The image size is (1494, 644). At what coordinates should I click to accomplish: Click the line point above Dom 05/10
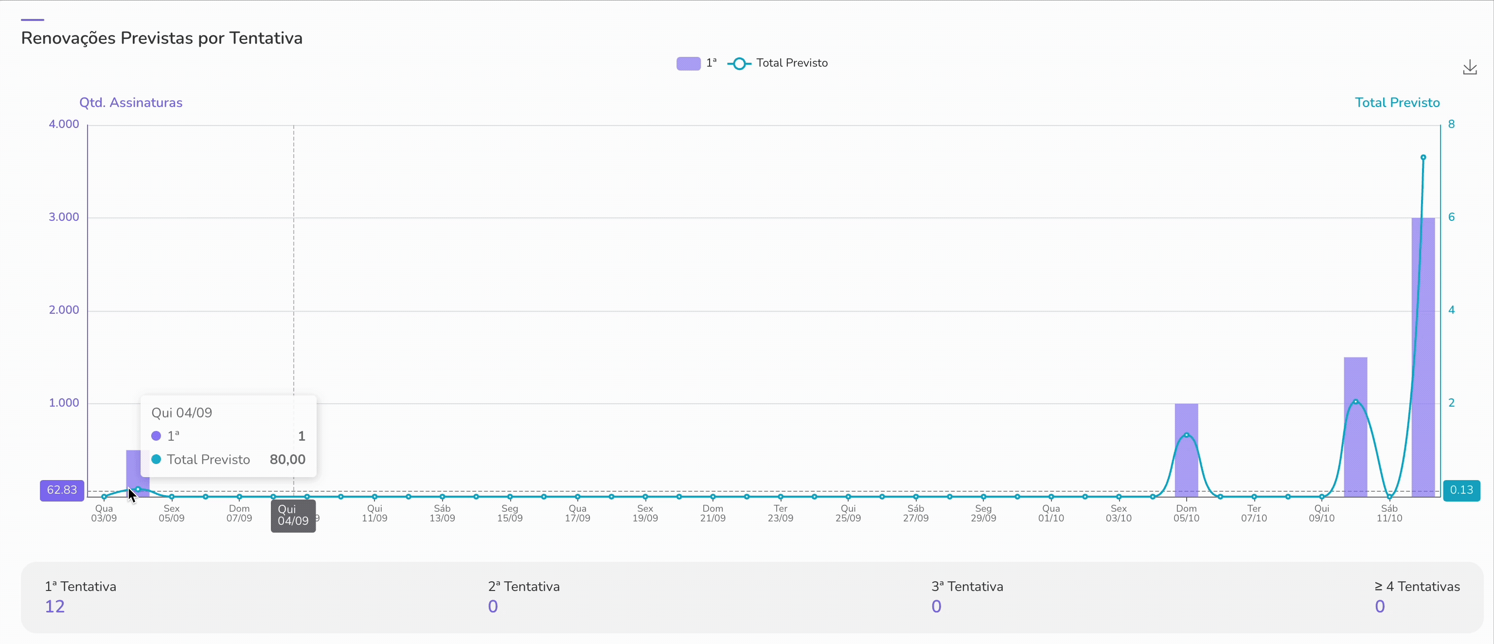pyautogui.click(x=1186, y=434)
